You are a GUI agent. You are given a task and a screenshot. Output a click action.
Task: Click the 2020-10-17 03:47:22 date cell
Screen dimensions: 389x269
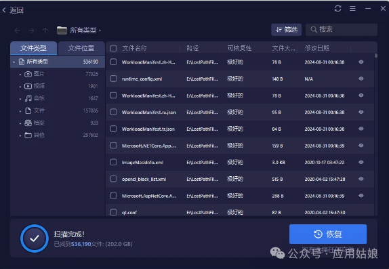tap(325, 163)
